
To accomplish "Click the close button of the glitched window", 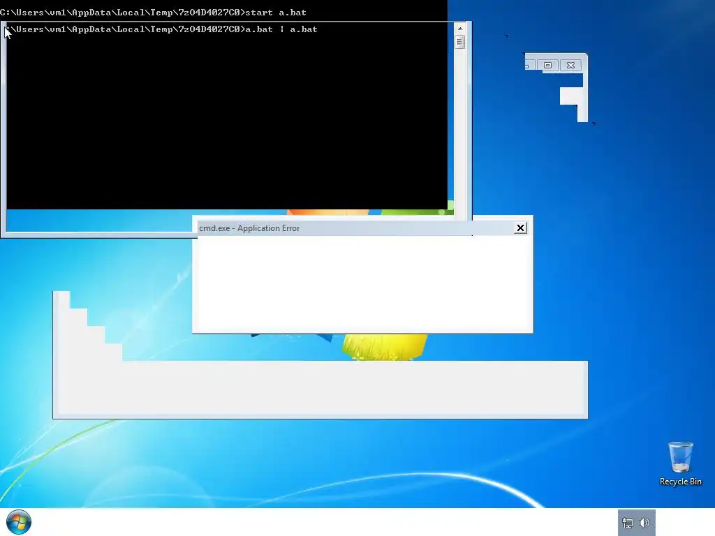I will [570, 65].
